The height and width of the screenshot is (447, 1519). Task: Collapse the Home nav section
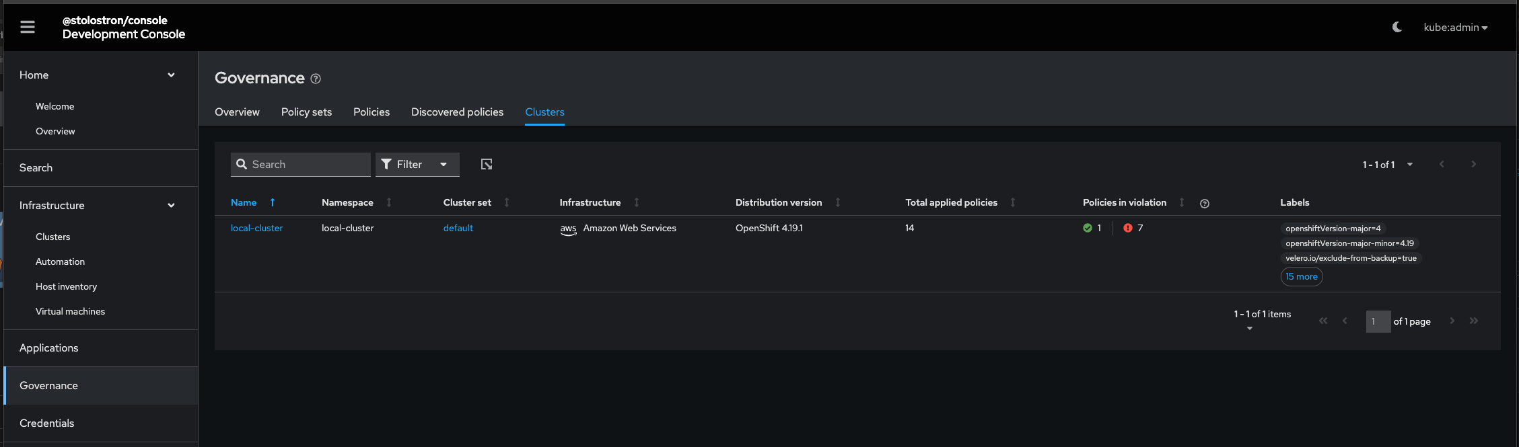click(x=171, y=75)
